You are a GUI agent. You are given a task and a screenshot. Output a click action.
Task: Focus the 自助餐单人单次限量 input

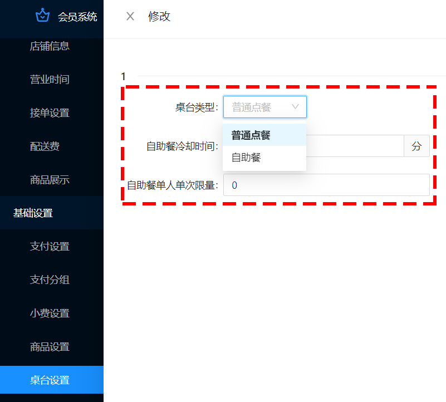click(x=326, y=185)
